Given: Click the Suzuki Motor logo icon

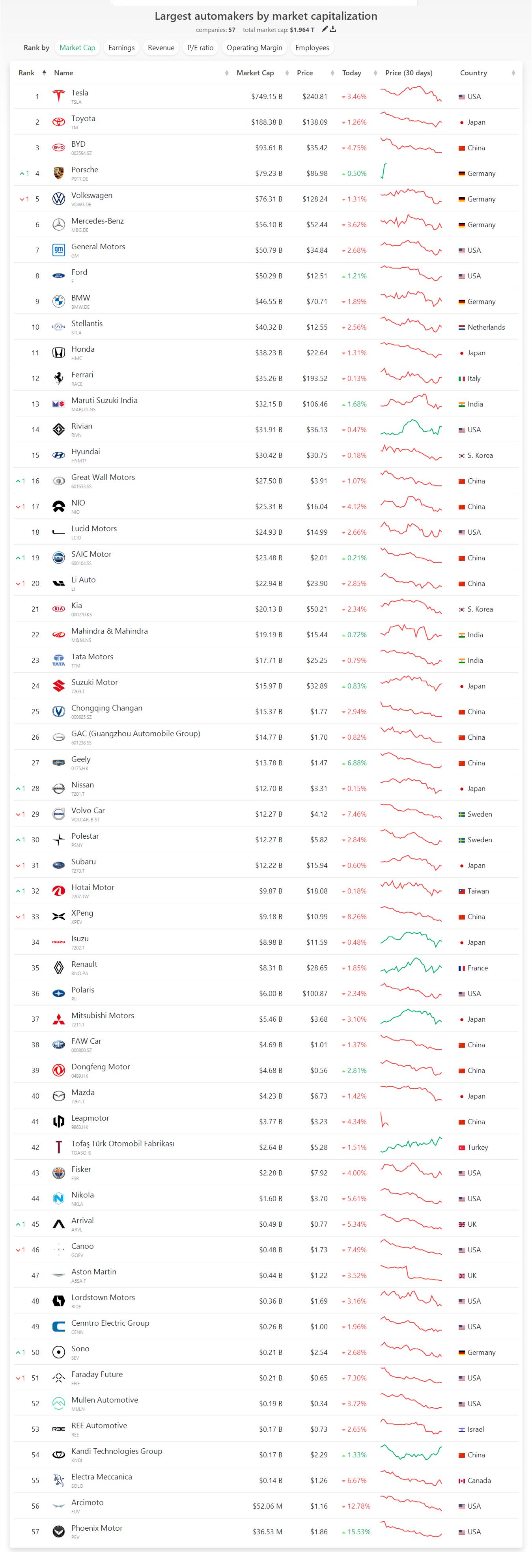Looking at the screenshot, I should point(58,686).
